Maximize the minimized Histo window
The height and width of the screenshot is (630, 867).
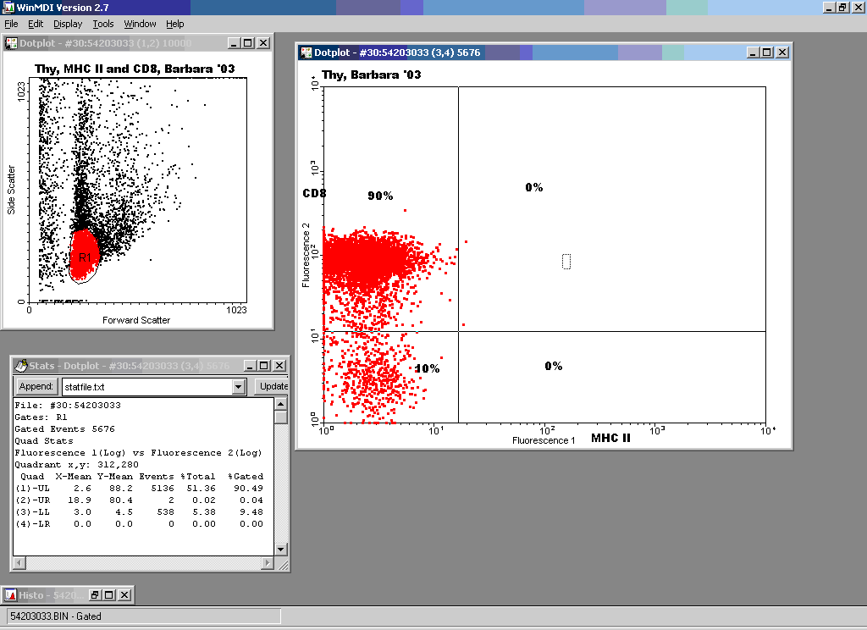pos(109,595)
